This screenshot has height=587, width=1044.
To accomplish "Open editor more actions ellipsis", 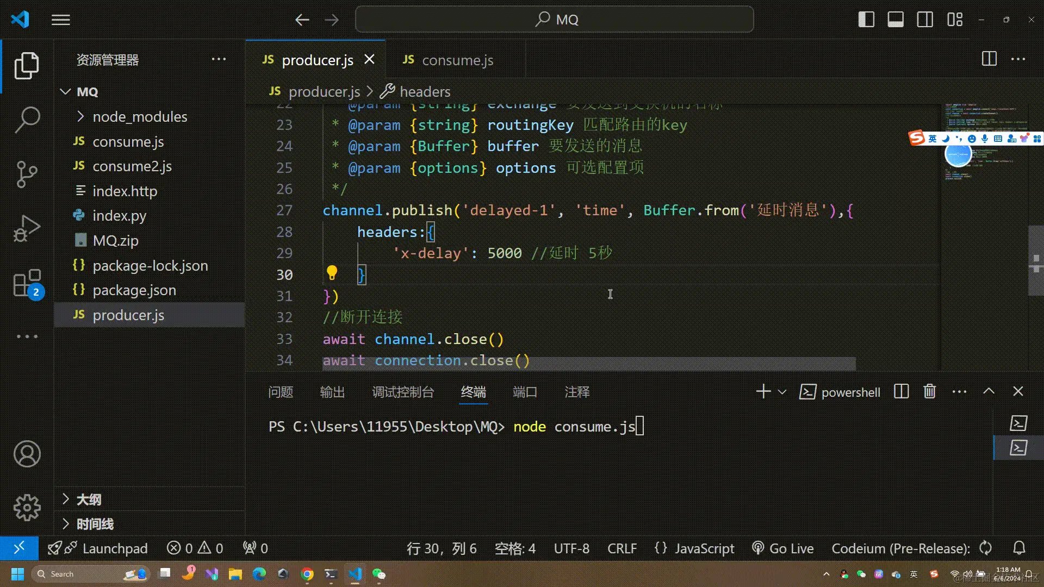I will pyautogui.click(x=1018, y=59).
